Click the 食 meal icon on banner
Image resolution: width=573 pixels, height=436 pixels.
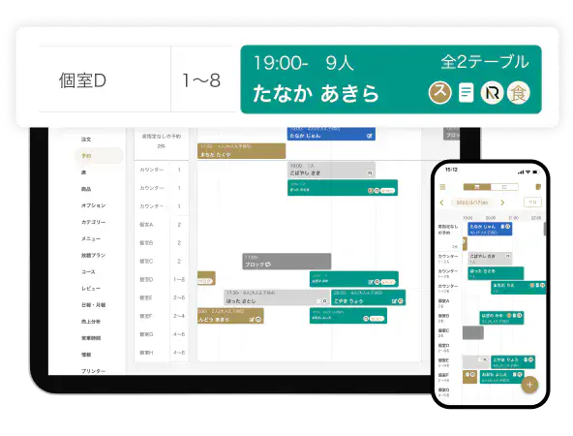pos(518,93)
